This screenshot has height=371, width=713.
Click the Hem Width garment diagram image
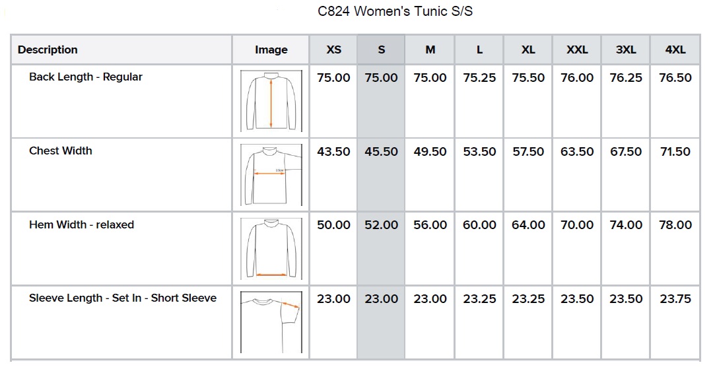[x=271, y=248]
